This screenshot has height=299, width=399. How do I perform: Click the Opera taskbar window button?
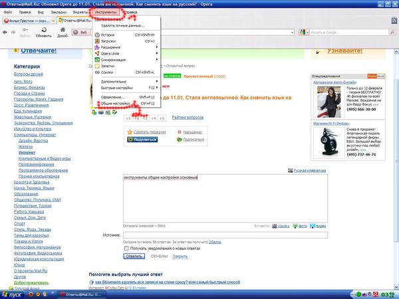[81, 294]
